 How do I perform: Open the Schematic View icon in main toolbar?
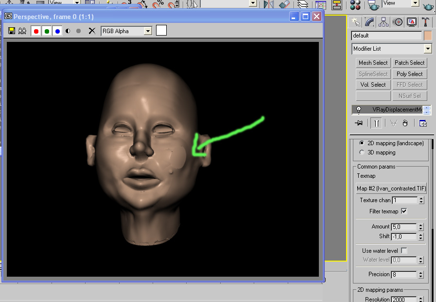tap(336, 4)
